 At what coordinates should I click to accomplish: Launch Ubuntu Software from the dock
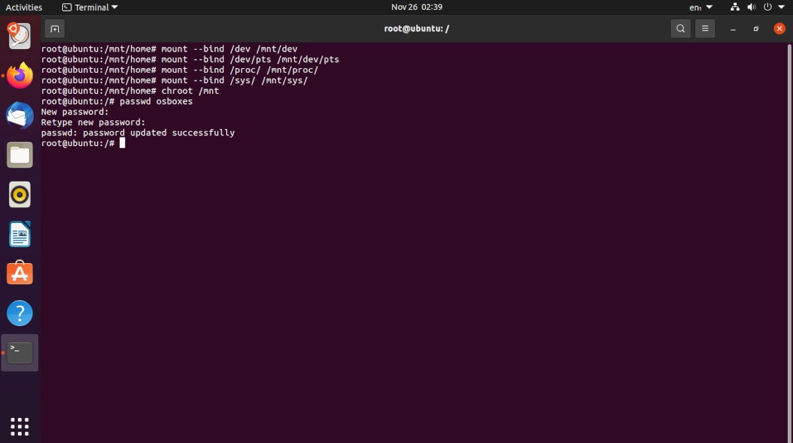(20, 273)
